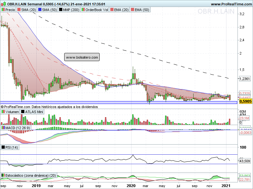Open the ATLAS Mini indicator label

coord(34,112)
